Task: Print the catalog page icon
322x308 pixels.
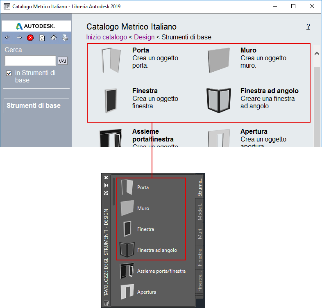Action: 65,38
